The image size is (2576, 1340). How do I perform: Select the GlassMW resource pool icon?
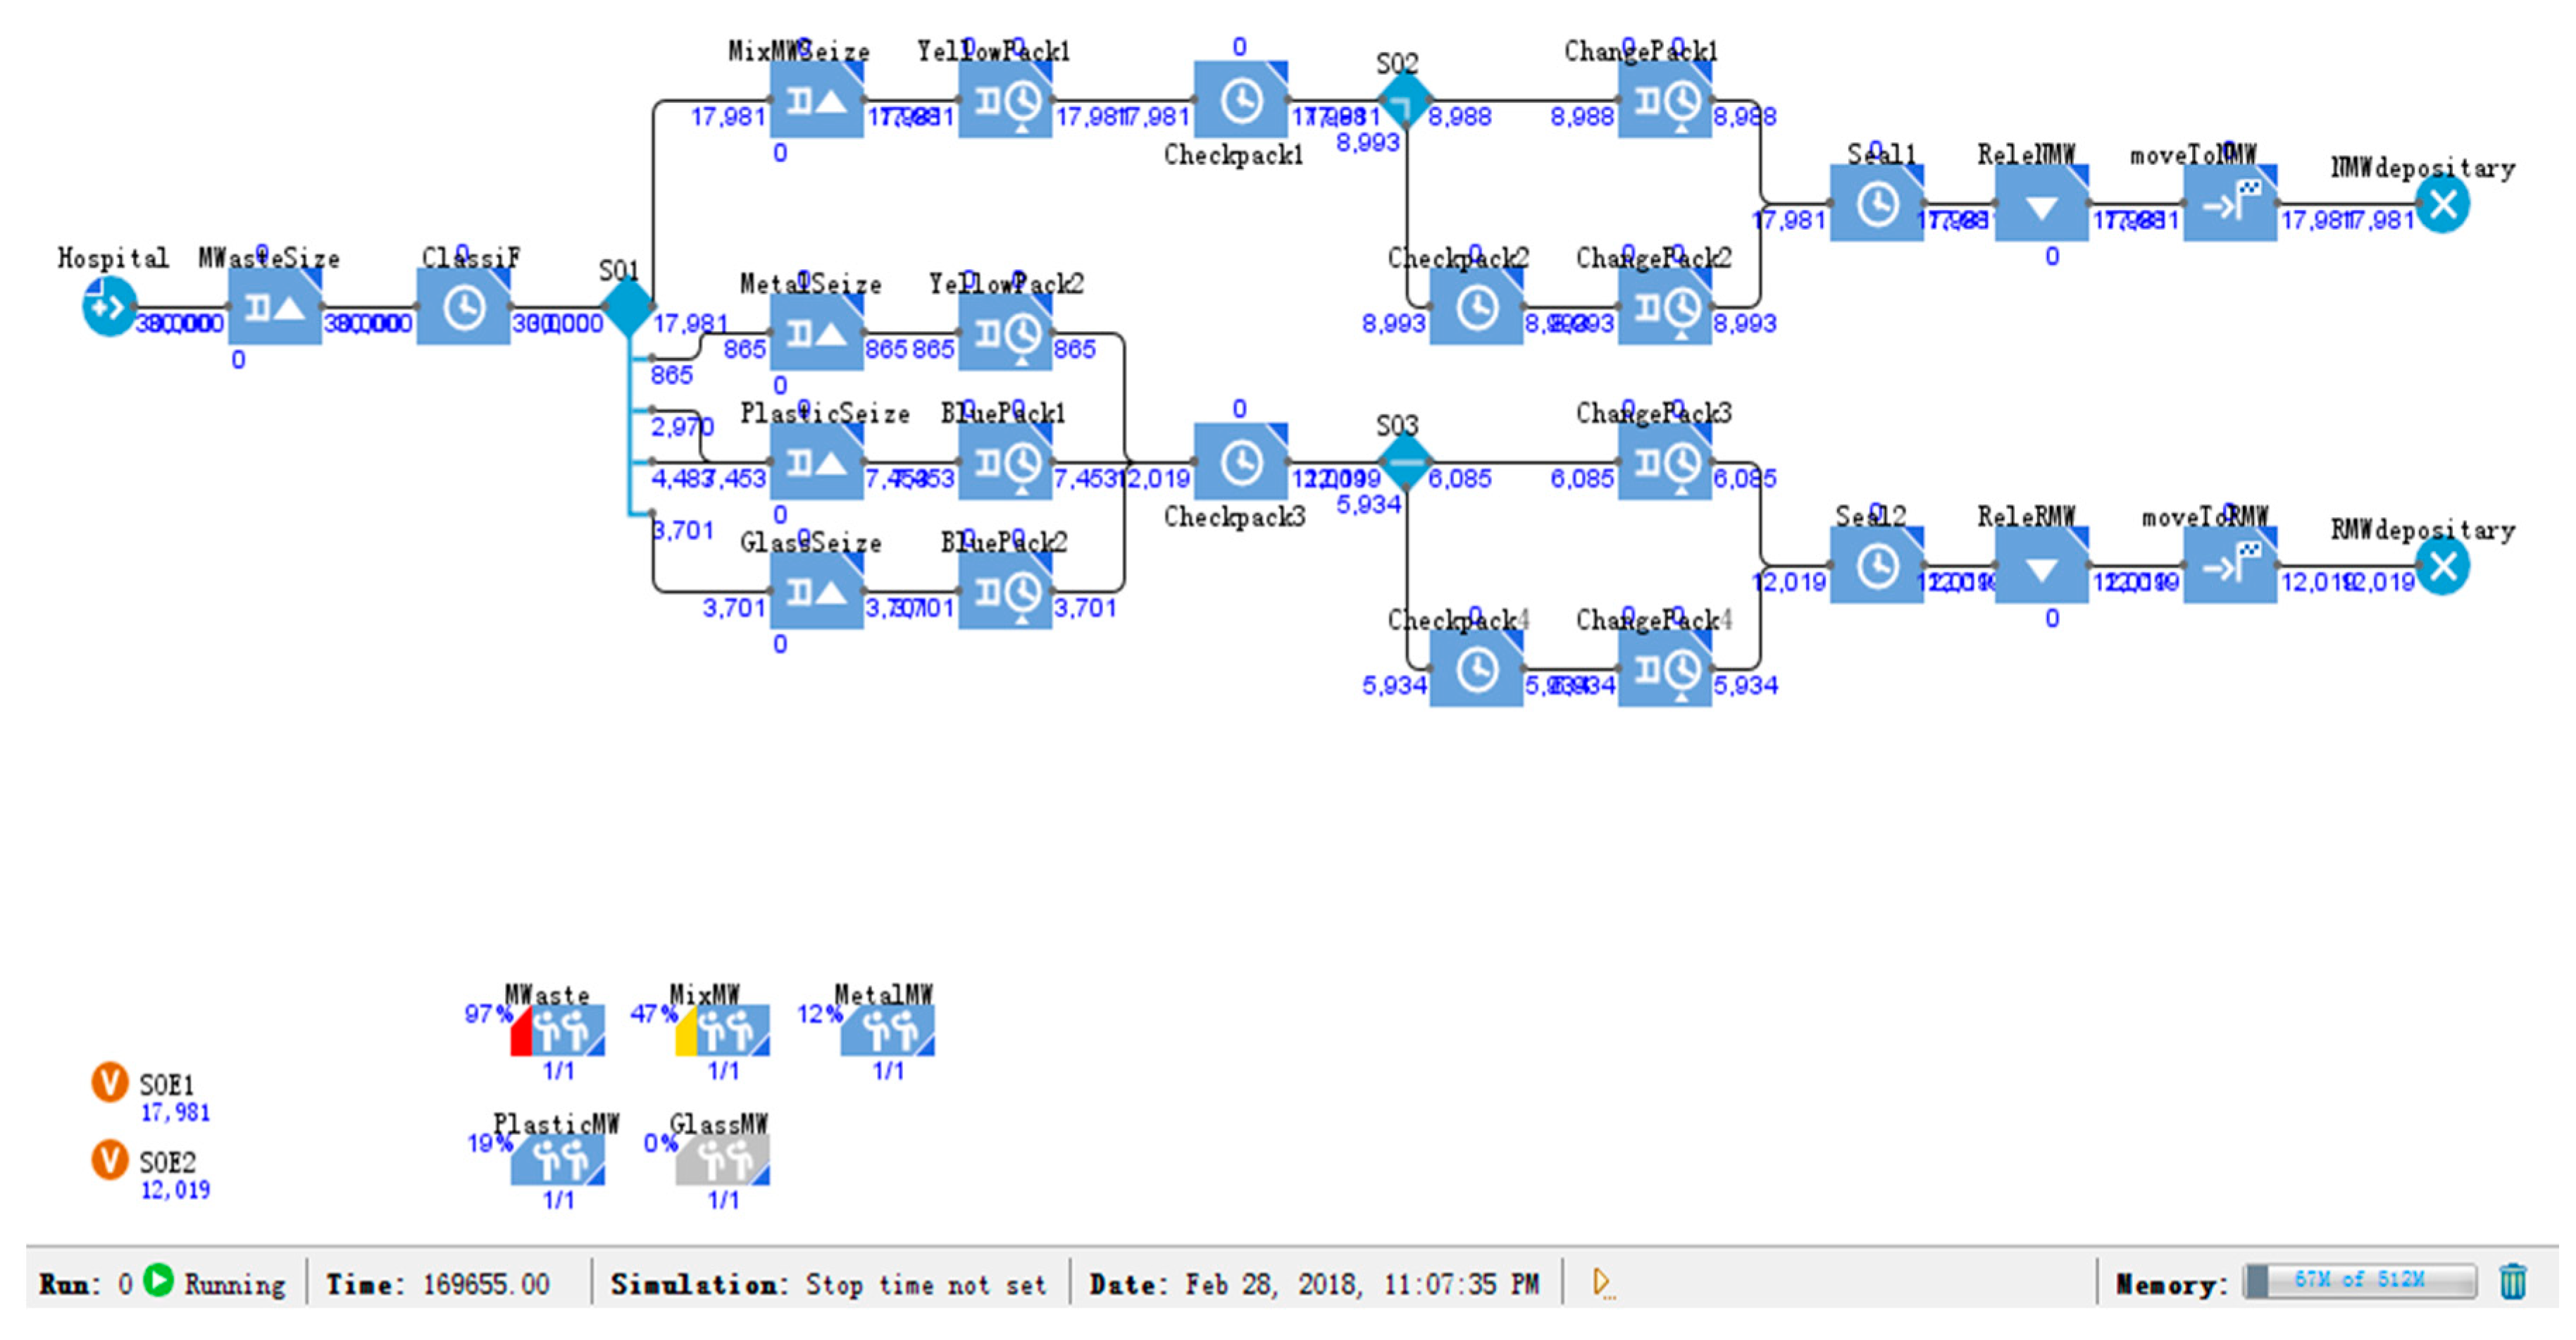click(x=722, y=1159)
